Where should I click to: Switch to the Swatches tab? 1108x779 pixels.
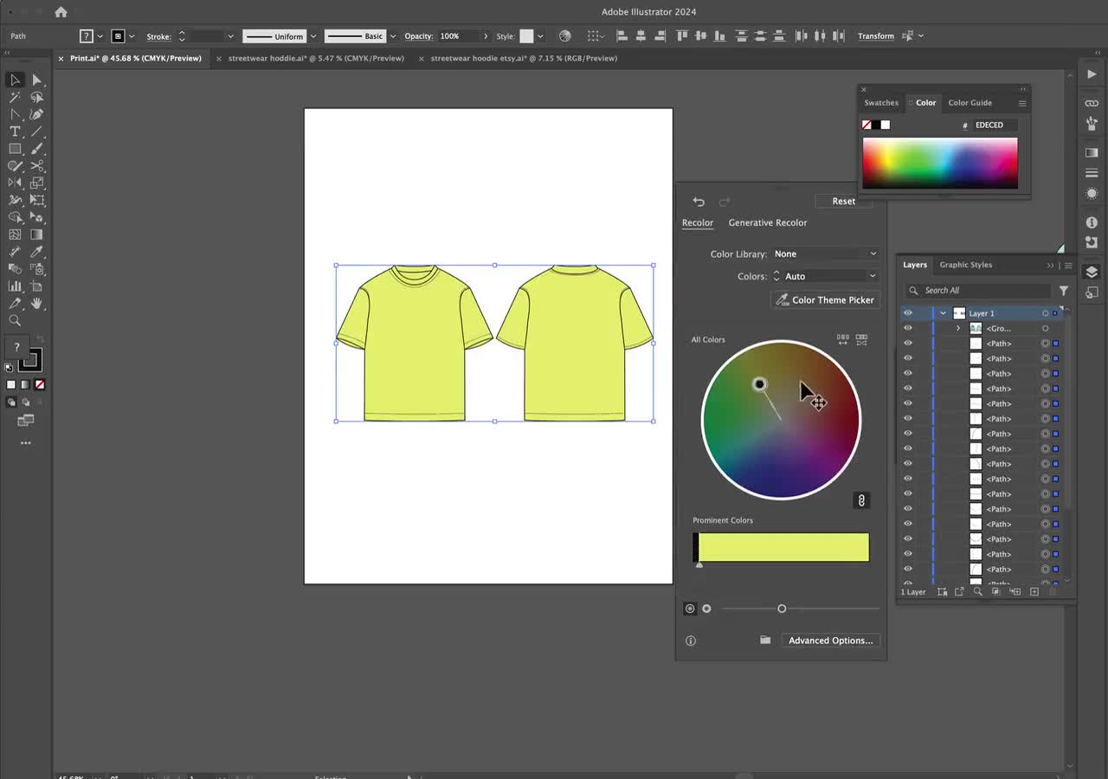click(x=881, y=102)
